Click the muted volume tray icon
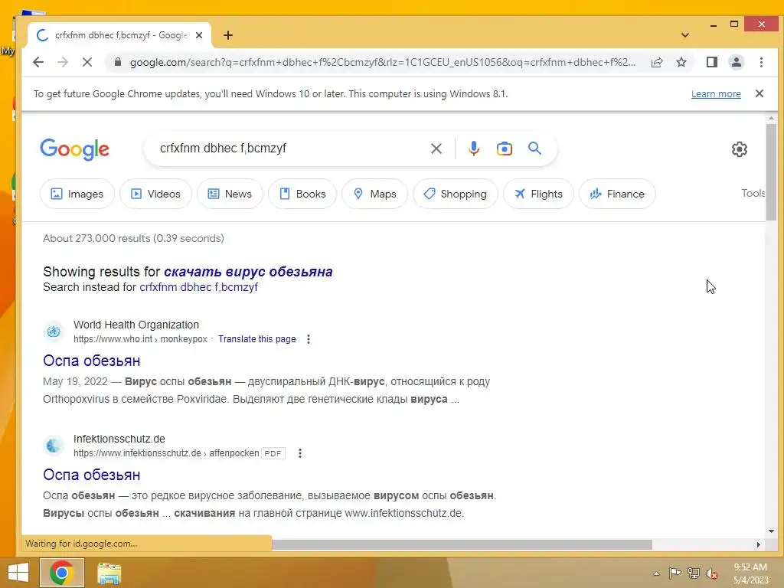784x588 pixels. 712,573
